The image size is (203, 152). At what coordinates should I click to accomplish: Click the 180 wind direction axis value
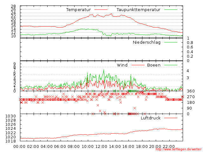coord(191,103)
